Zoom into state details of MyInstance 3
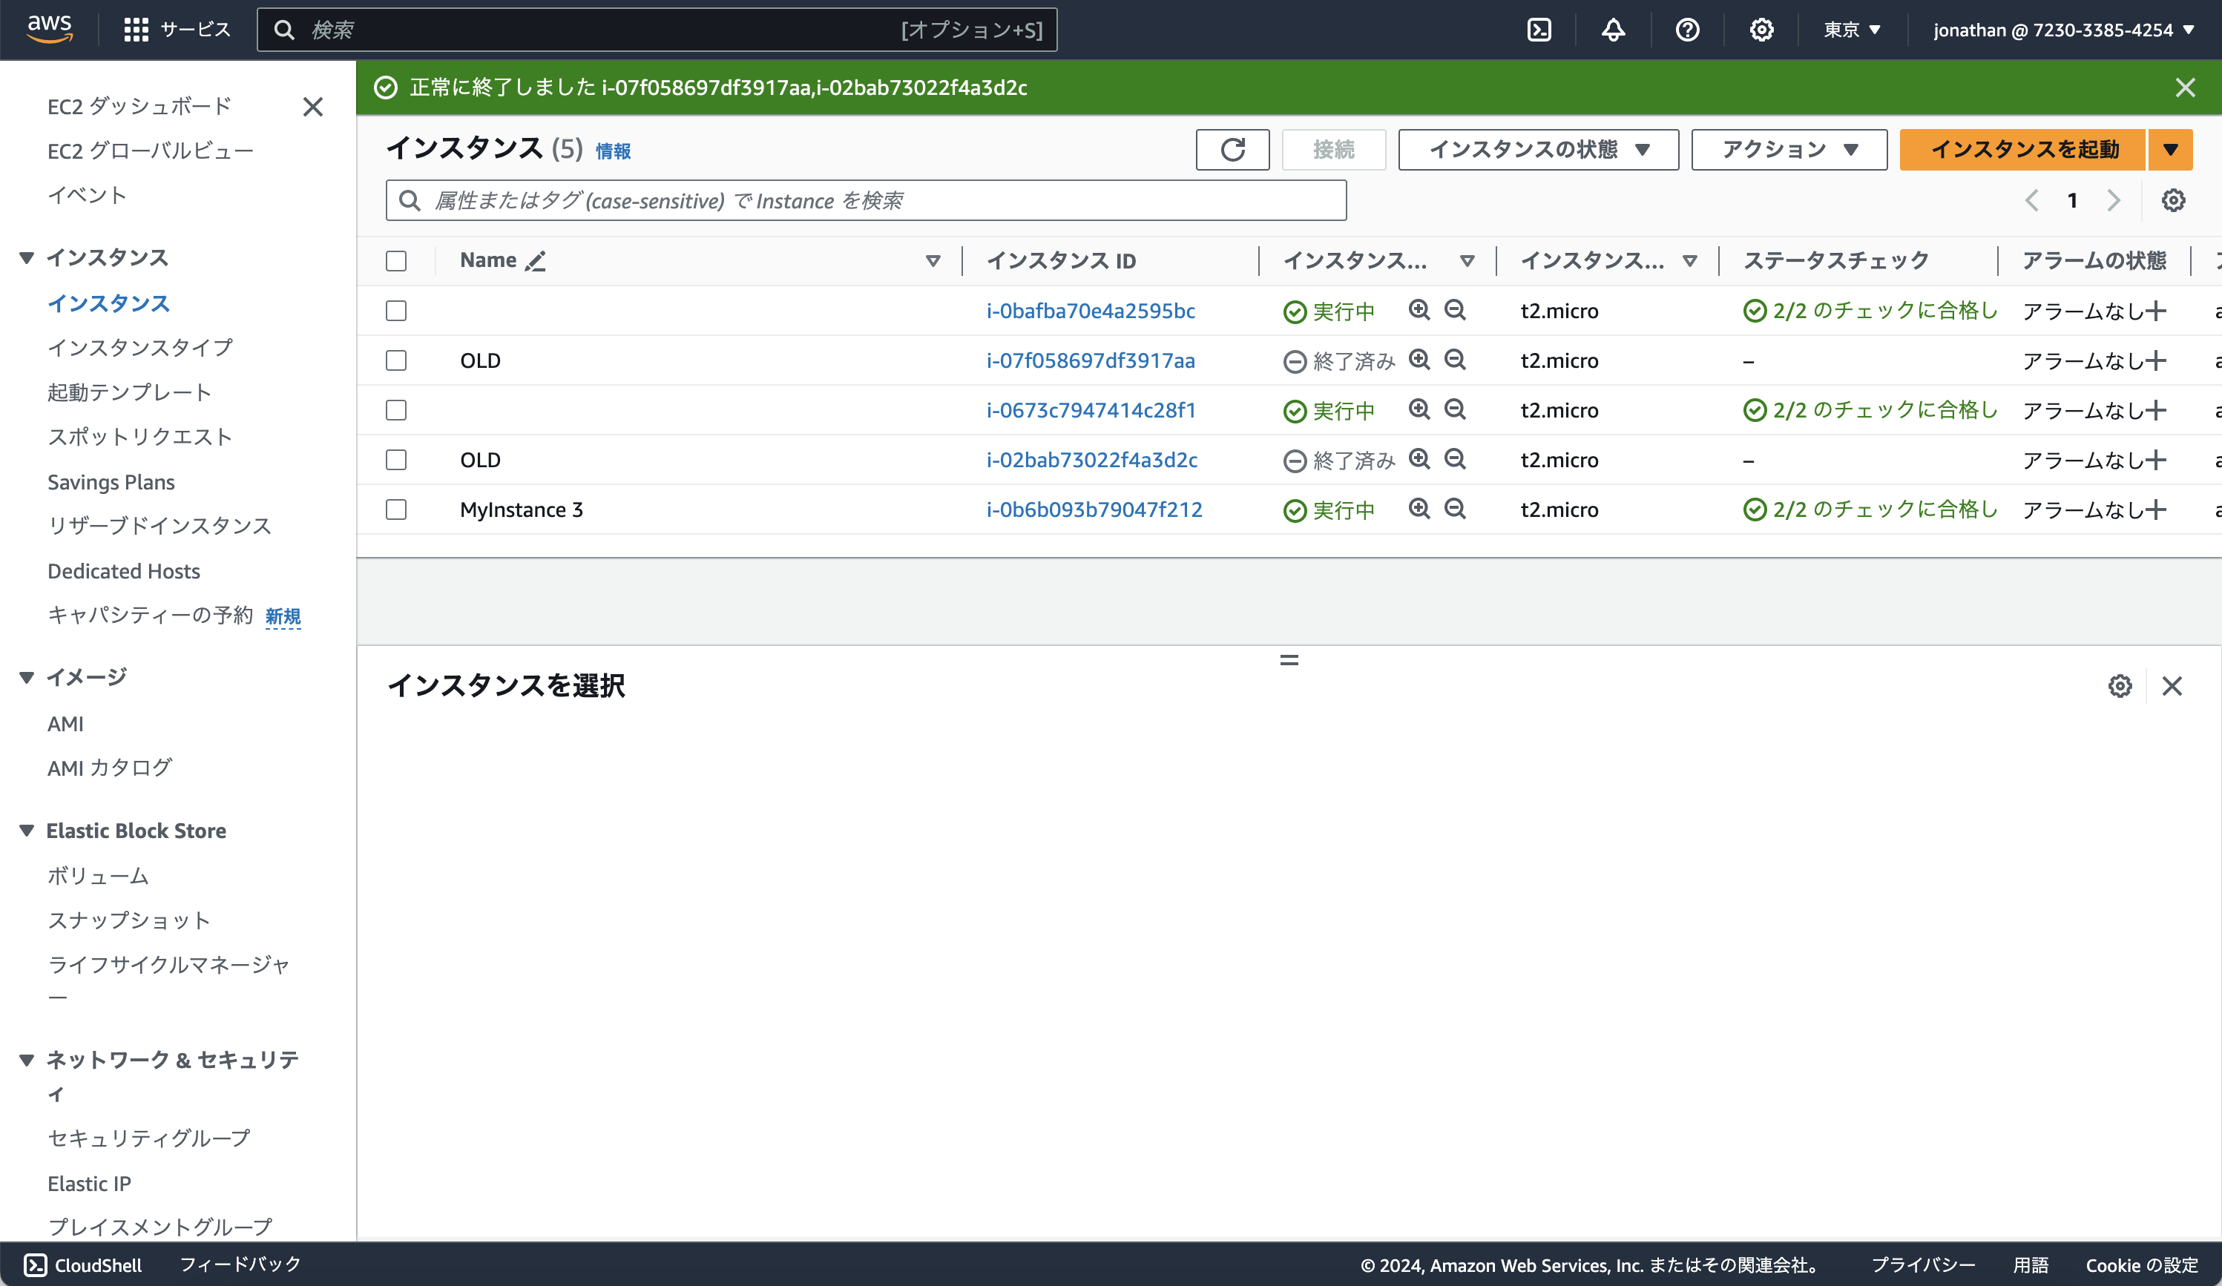 (x=1419, y=510)
